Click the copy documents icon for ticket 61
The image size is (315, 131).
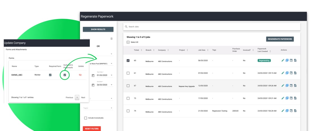coord(287,73)
